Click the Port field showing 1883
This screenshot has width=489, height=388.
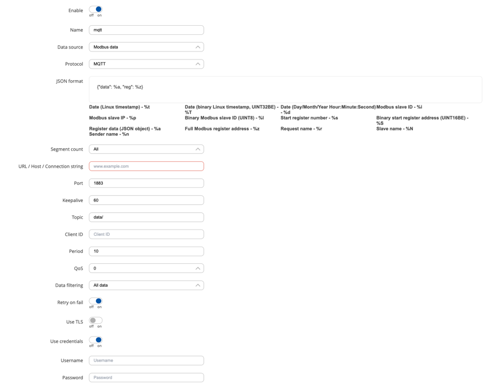coord(146,183)
